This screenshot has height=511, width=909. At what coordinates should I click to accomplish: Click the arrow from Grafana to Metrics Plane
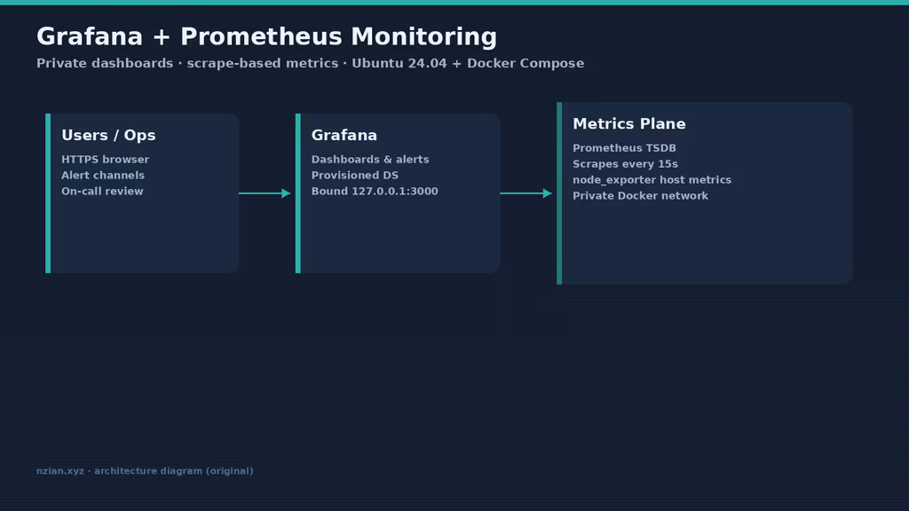526,193
